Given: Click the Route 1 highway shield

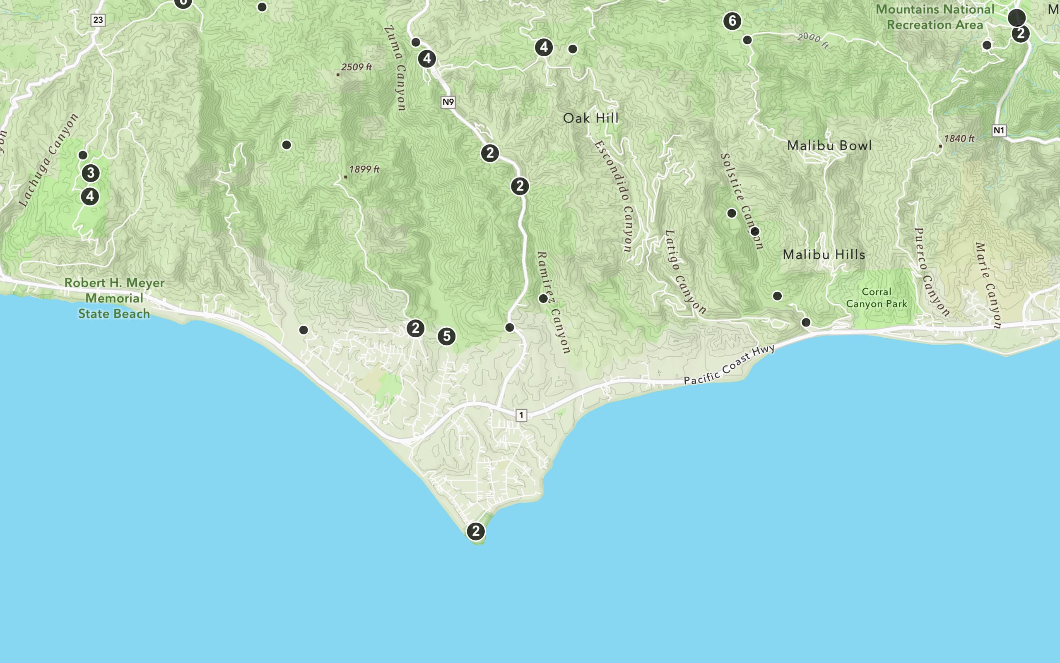Looking at the screenshot, I should [521, 415].
